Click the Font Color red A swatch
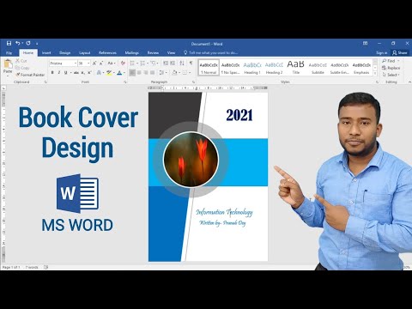The image size is (412, 309). (x=119, y=73)
